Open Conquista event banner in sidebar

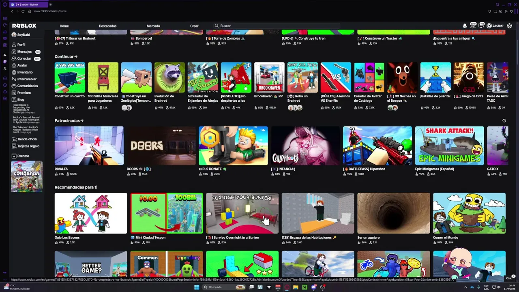(x=27, y=176)
